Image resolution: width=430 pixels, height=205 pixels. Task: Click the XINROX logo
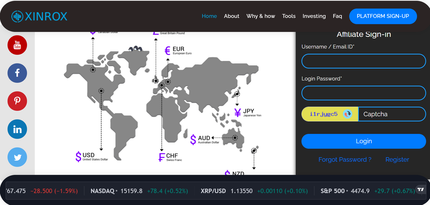(39, 16)
